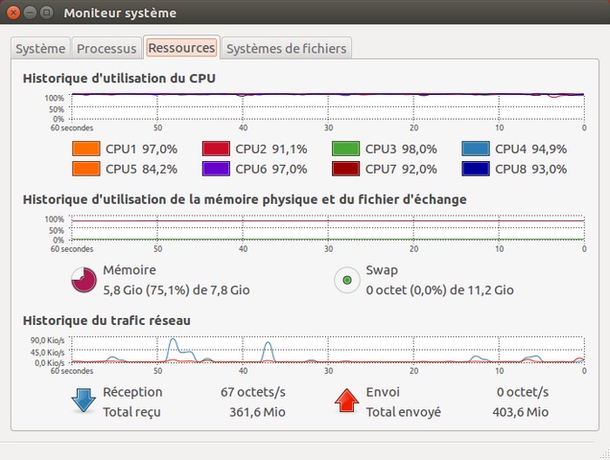Open the Processus tab

coord(106,48)
